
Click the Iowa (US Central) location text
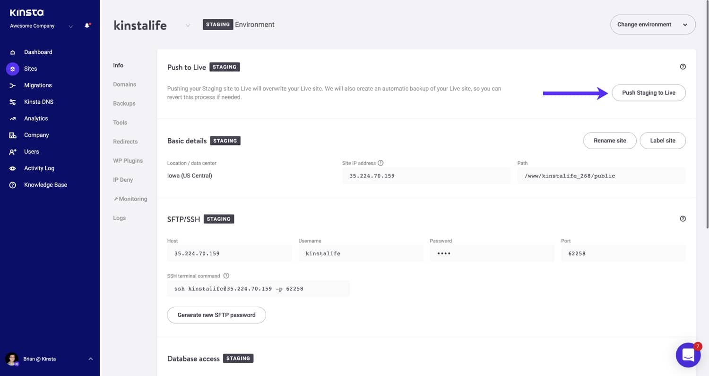(190, 176)
